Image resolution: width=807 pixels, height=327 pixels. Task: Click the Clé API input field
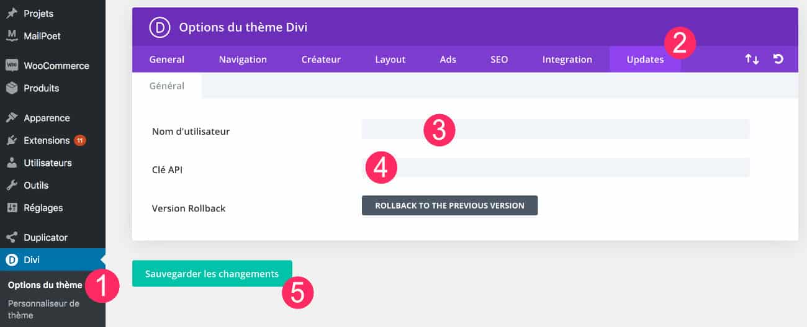pyautogui.click(x=556, y=168)
